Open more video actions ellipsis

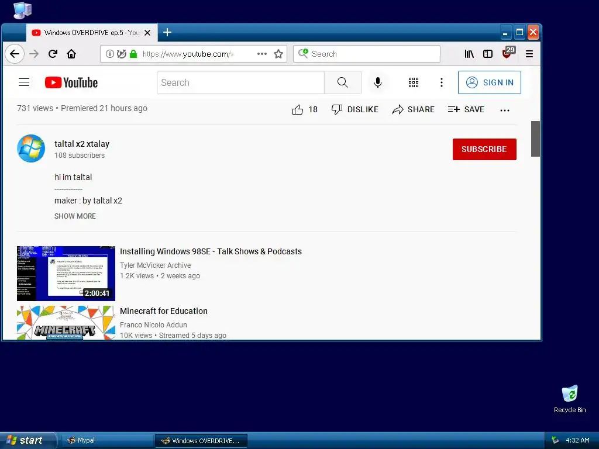(x=505, y=110)
